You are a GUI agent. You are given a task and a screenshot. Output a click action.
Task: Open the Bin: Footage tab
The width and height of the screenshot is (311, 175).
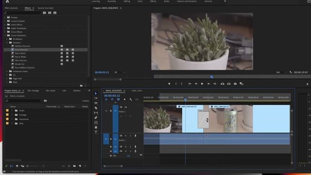coord(34,91)
